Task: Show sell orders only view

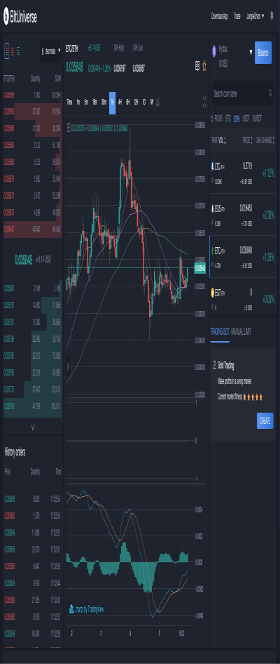Action: 12,51
